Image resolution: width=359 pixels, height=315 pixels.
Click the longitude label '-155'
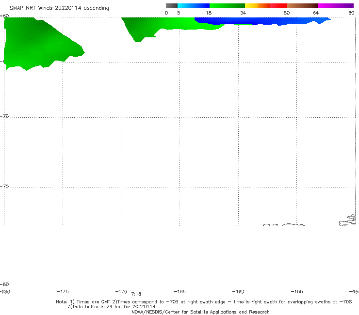click(297, 292)
